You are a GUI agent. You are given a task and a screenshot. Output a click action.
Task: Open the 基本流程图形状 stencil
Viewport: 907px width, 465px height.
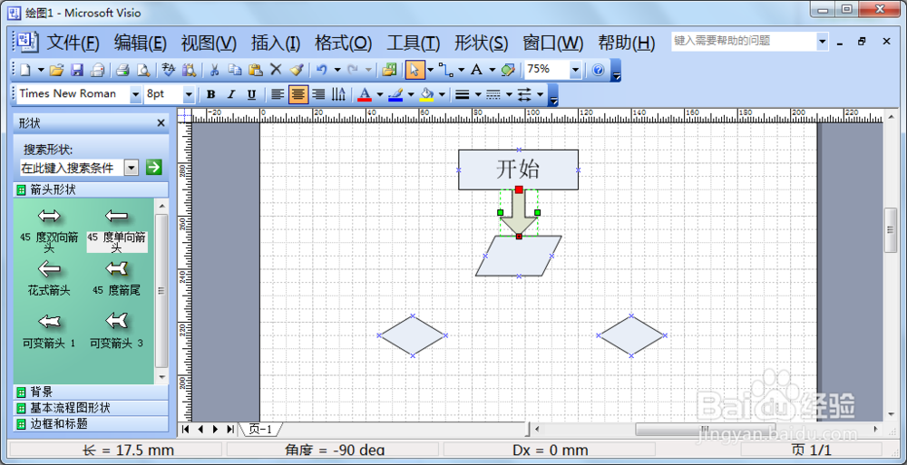pos(91,408)
